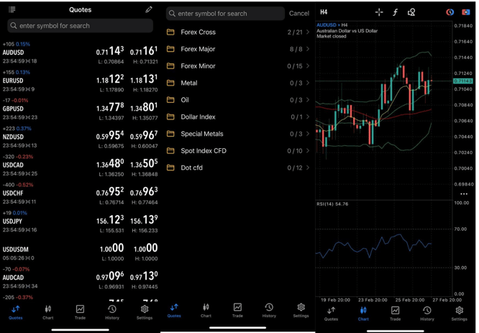Select the USDJPY quote row
Screen dimensions: 479x333
tap(80, 222)
